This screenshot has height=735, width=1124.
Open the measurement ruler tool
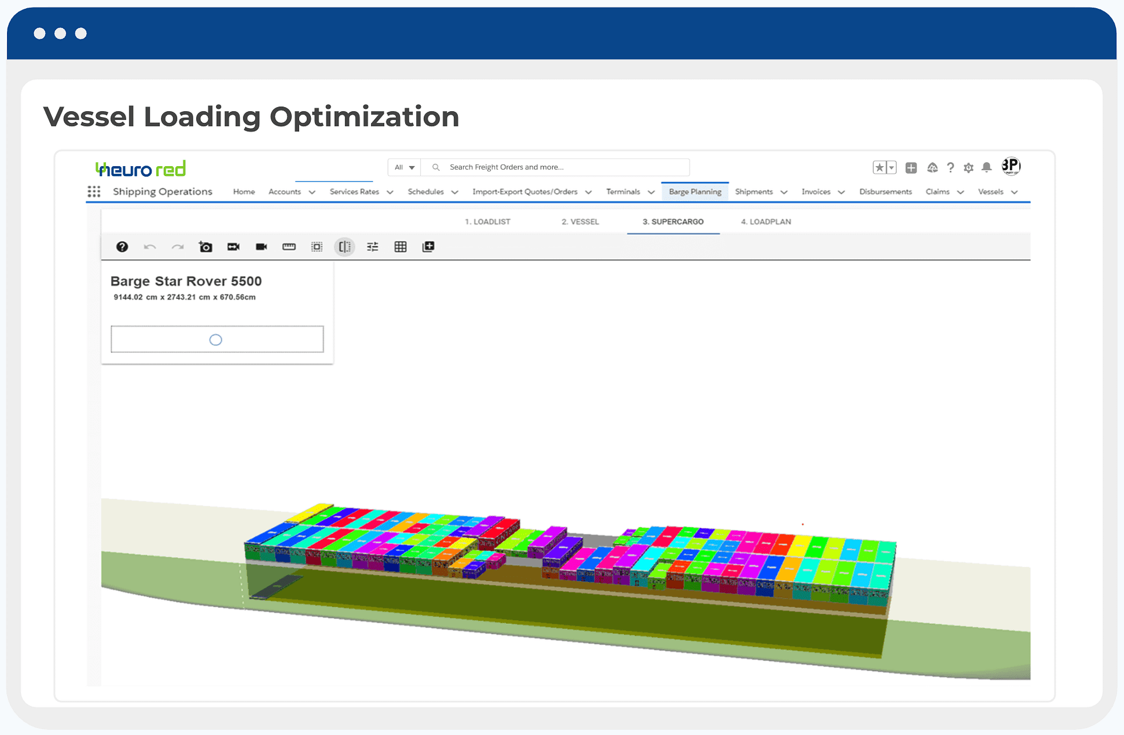click(x=289, y=246)
